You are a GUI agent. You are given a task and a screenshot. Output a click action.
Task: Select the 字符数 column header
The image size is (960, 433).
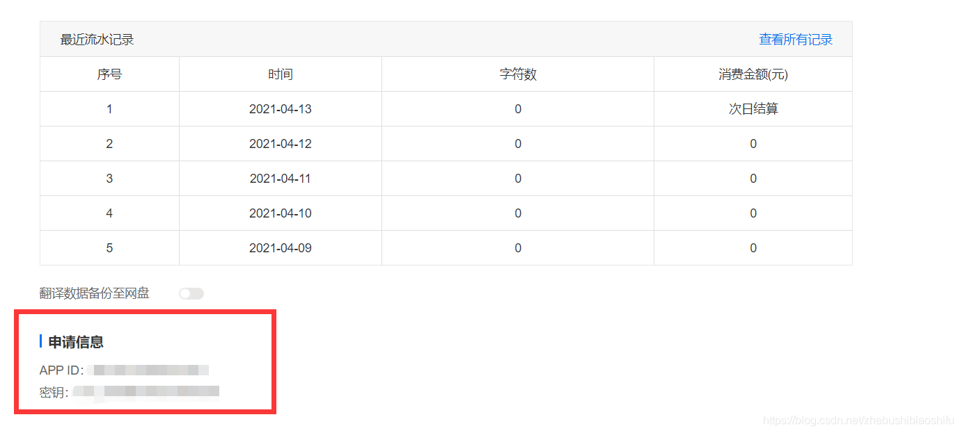click(x=518, y=74)
